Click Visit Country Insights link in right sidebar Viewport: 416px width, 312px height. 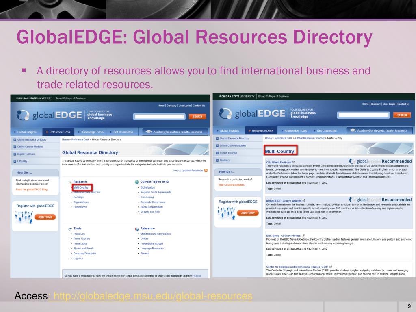coord(231,185)
